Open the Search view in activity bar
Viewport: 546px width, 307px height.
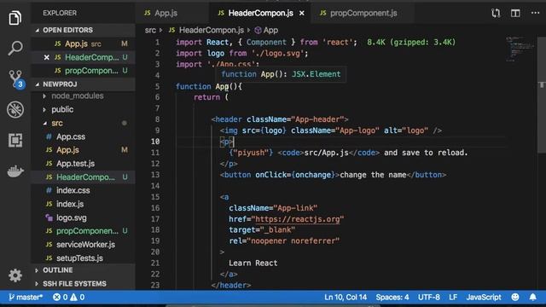(x=15, y=48)
